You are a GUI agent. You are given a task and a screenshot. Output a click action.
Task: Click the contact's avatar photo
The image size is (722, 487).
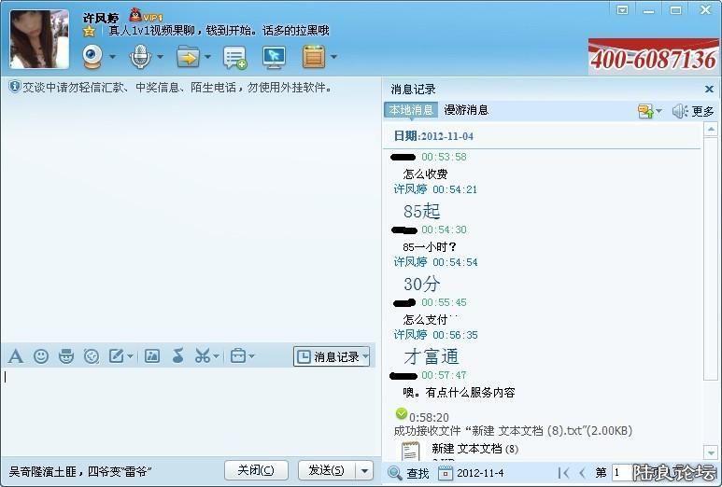click(x=39, y=39)
